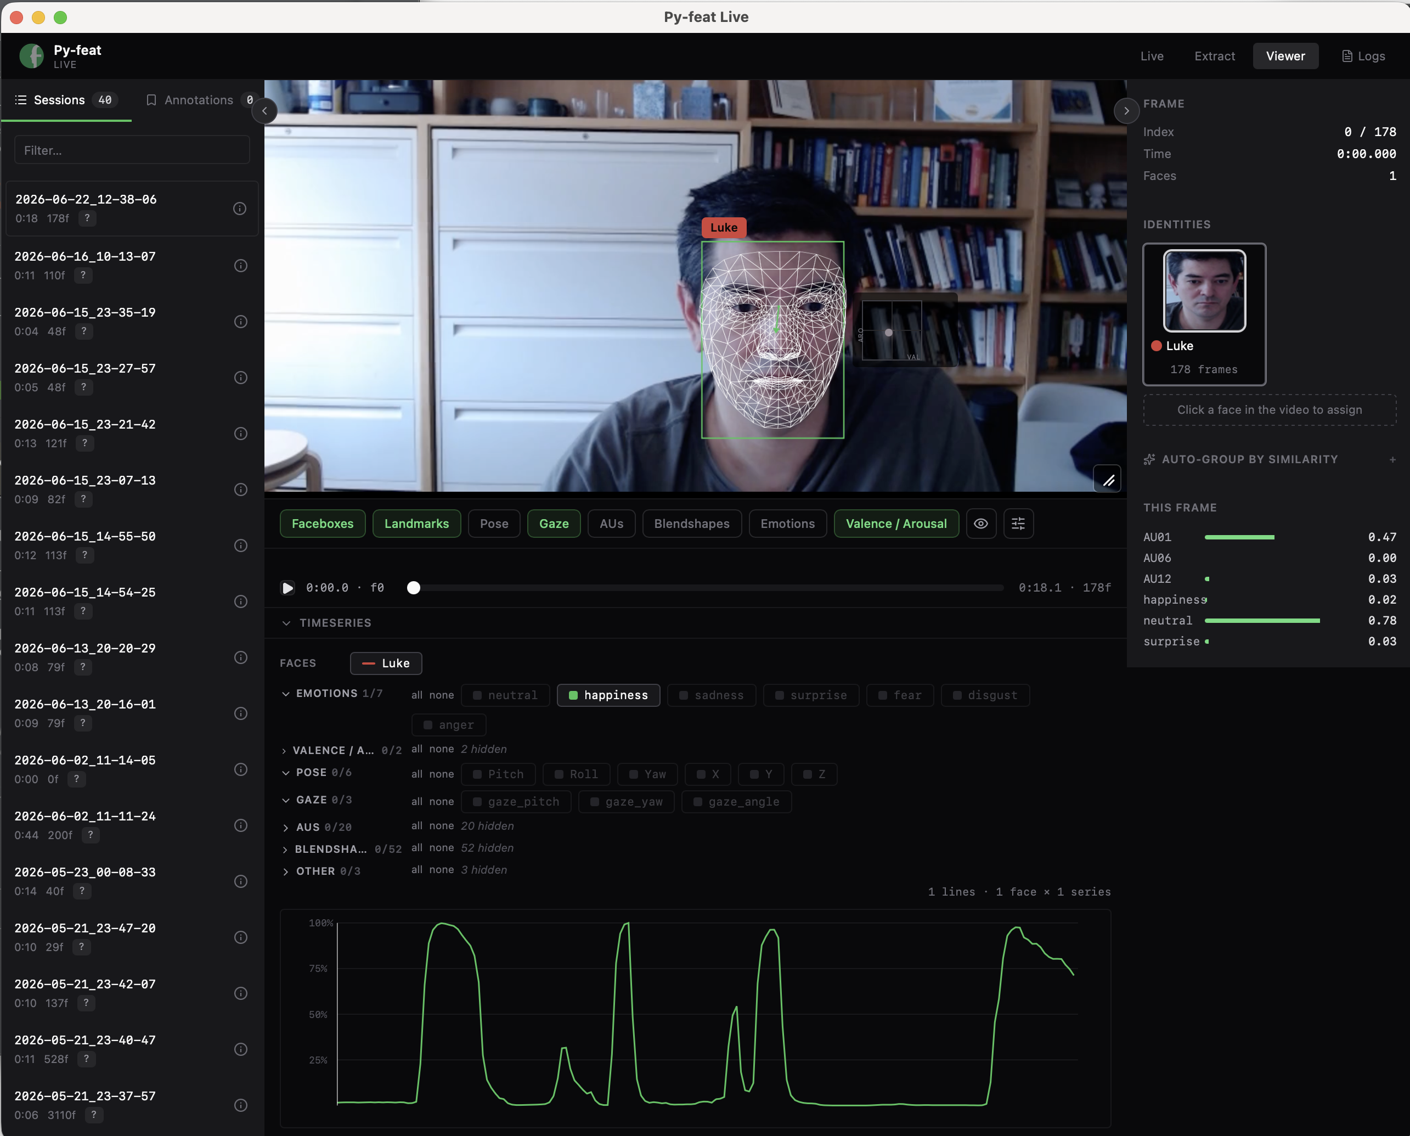Open info for session 2026-06-22_12-38-06
Viewport: 1410px width, 1136px height.
click(240, 209)
